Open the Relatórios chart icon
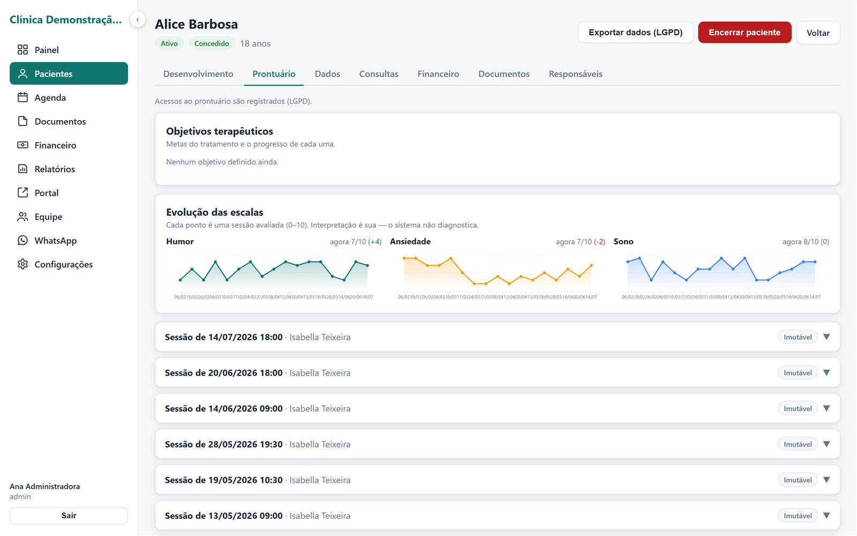The height and width of the screenshot is (536, 857). [x=22, y=169]
